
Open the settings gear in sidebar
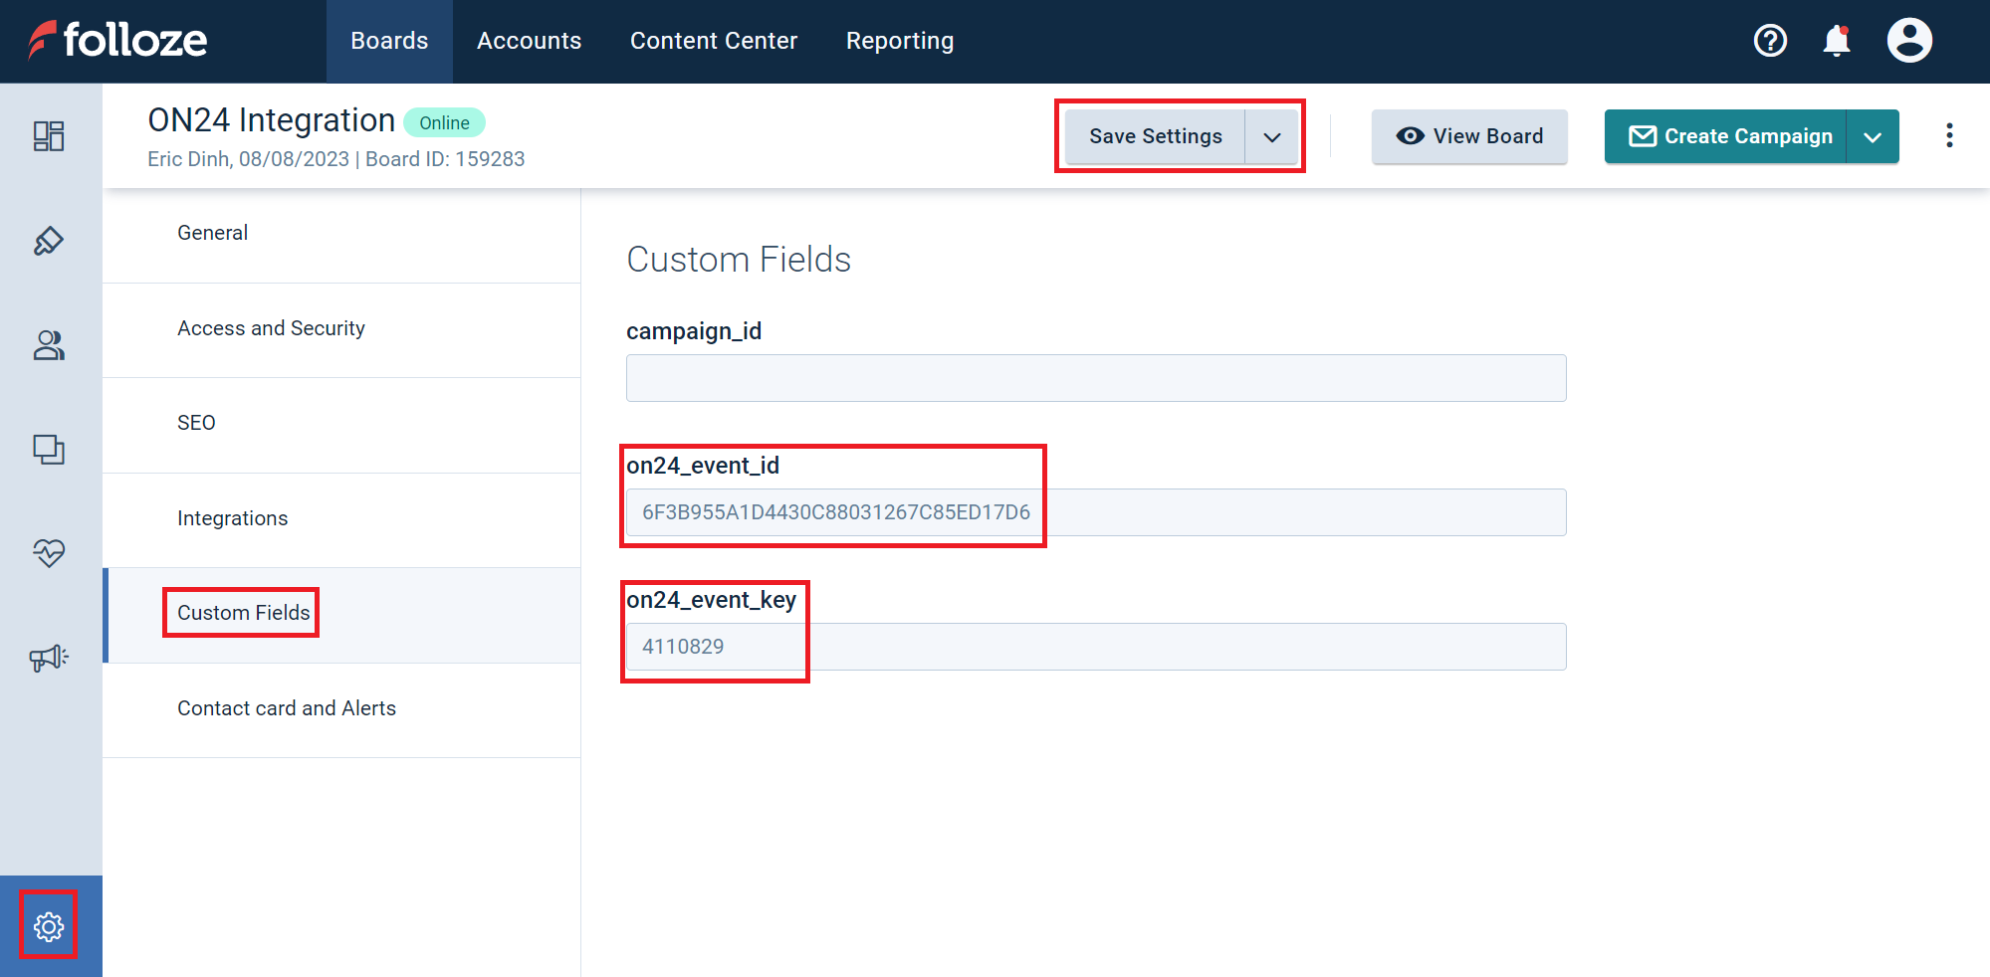point(49,926)
